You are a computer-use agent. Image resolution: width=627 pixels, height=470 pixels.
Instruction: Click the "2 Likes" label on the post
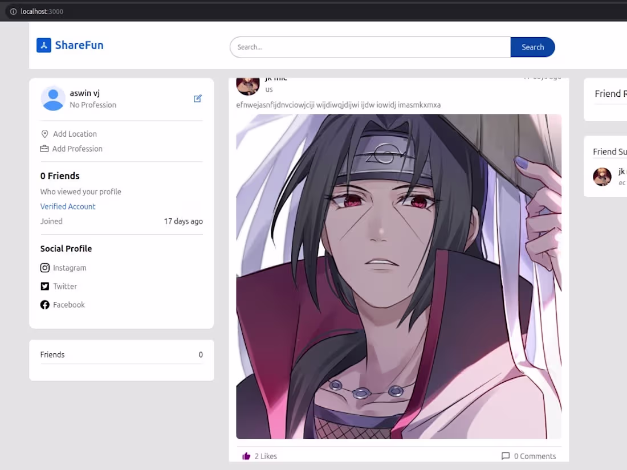click(265, 456)
